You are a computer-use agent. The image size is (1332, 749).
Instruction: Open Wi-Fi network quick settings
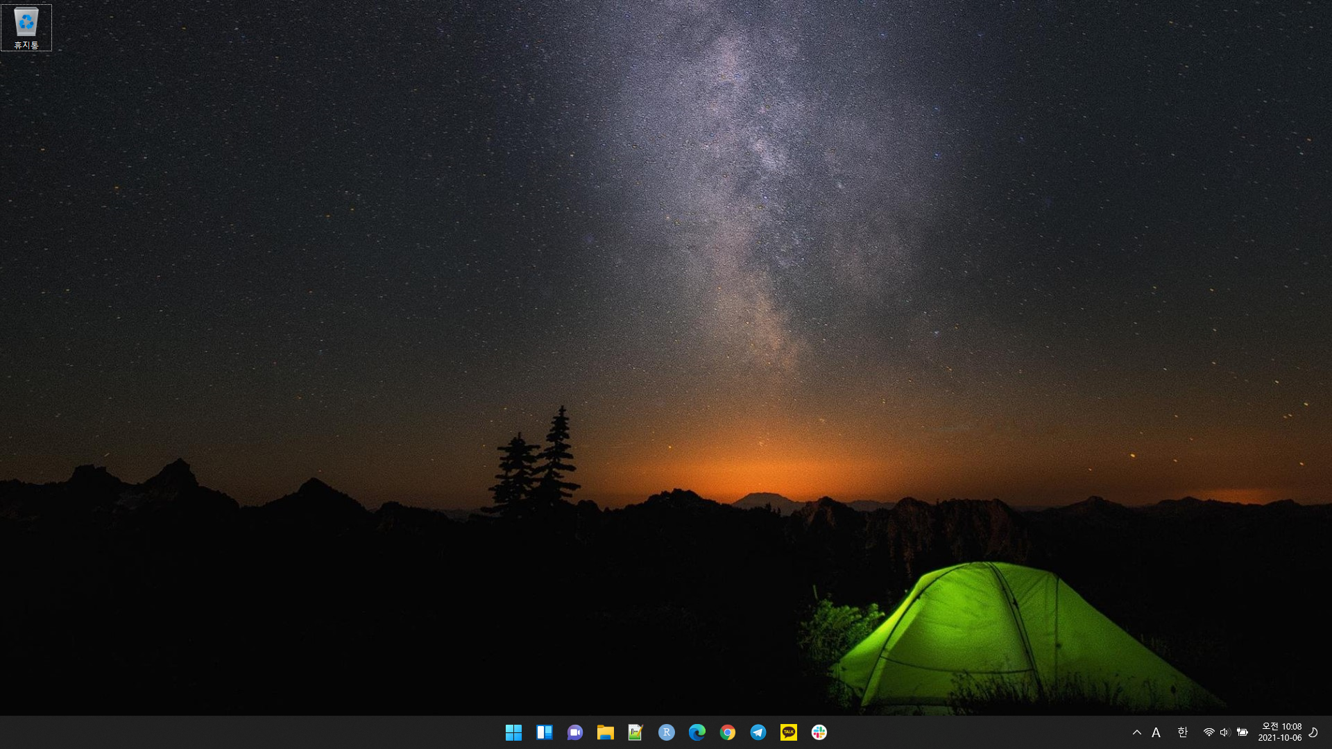tap(1209, 732)
